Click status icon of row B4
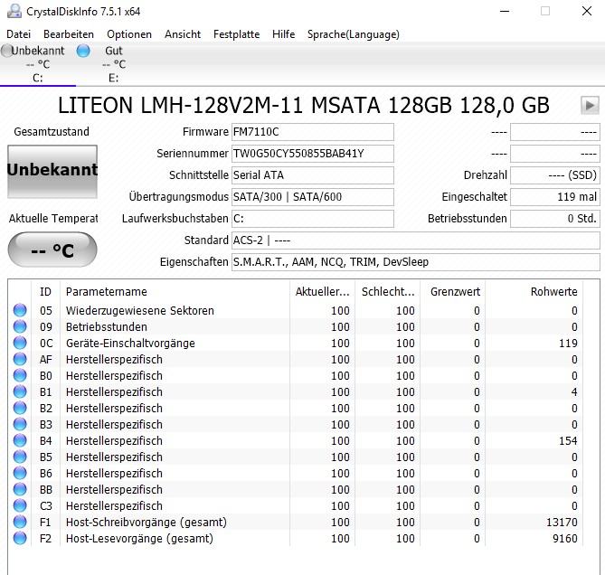Screen dimensions: 605x575 point(20,440)
